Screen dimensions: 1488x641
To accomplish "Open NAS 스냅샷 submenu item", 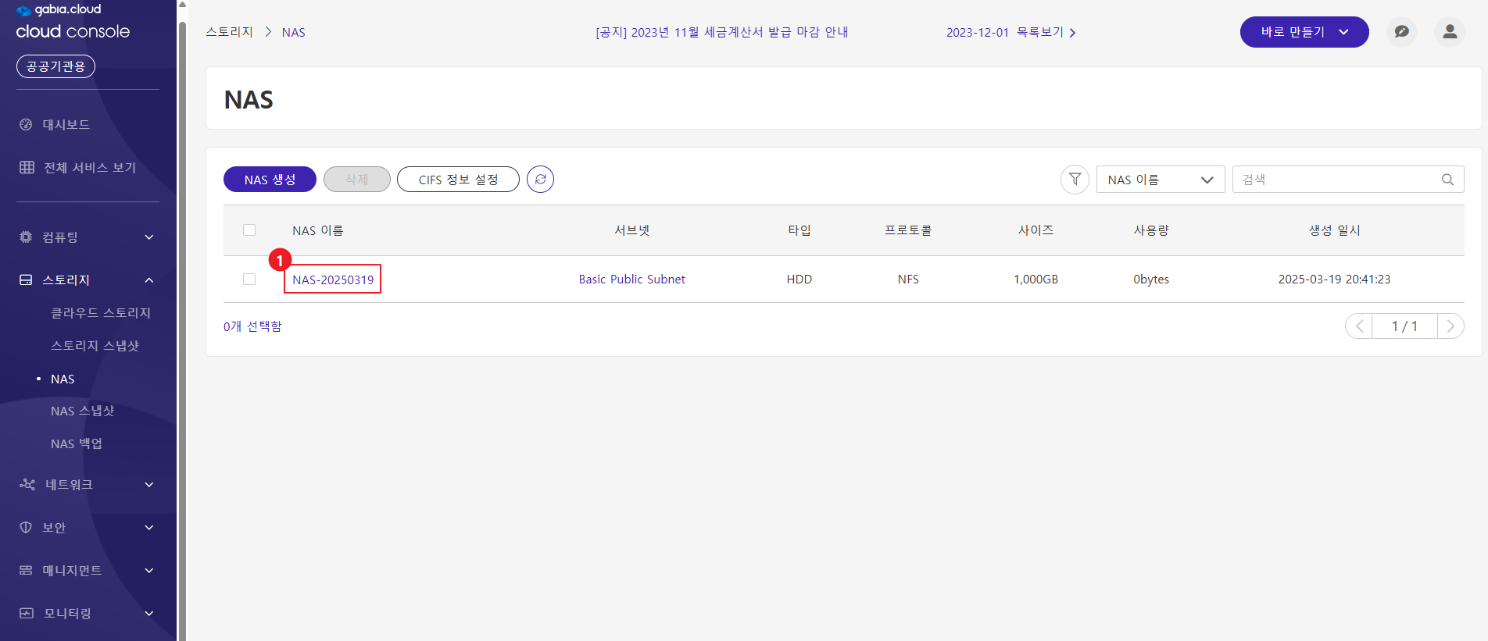I will point(83,411).
